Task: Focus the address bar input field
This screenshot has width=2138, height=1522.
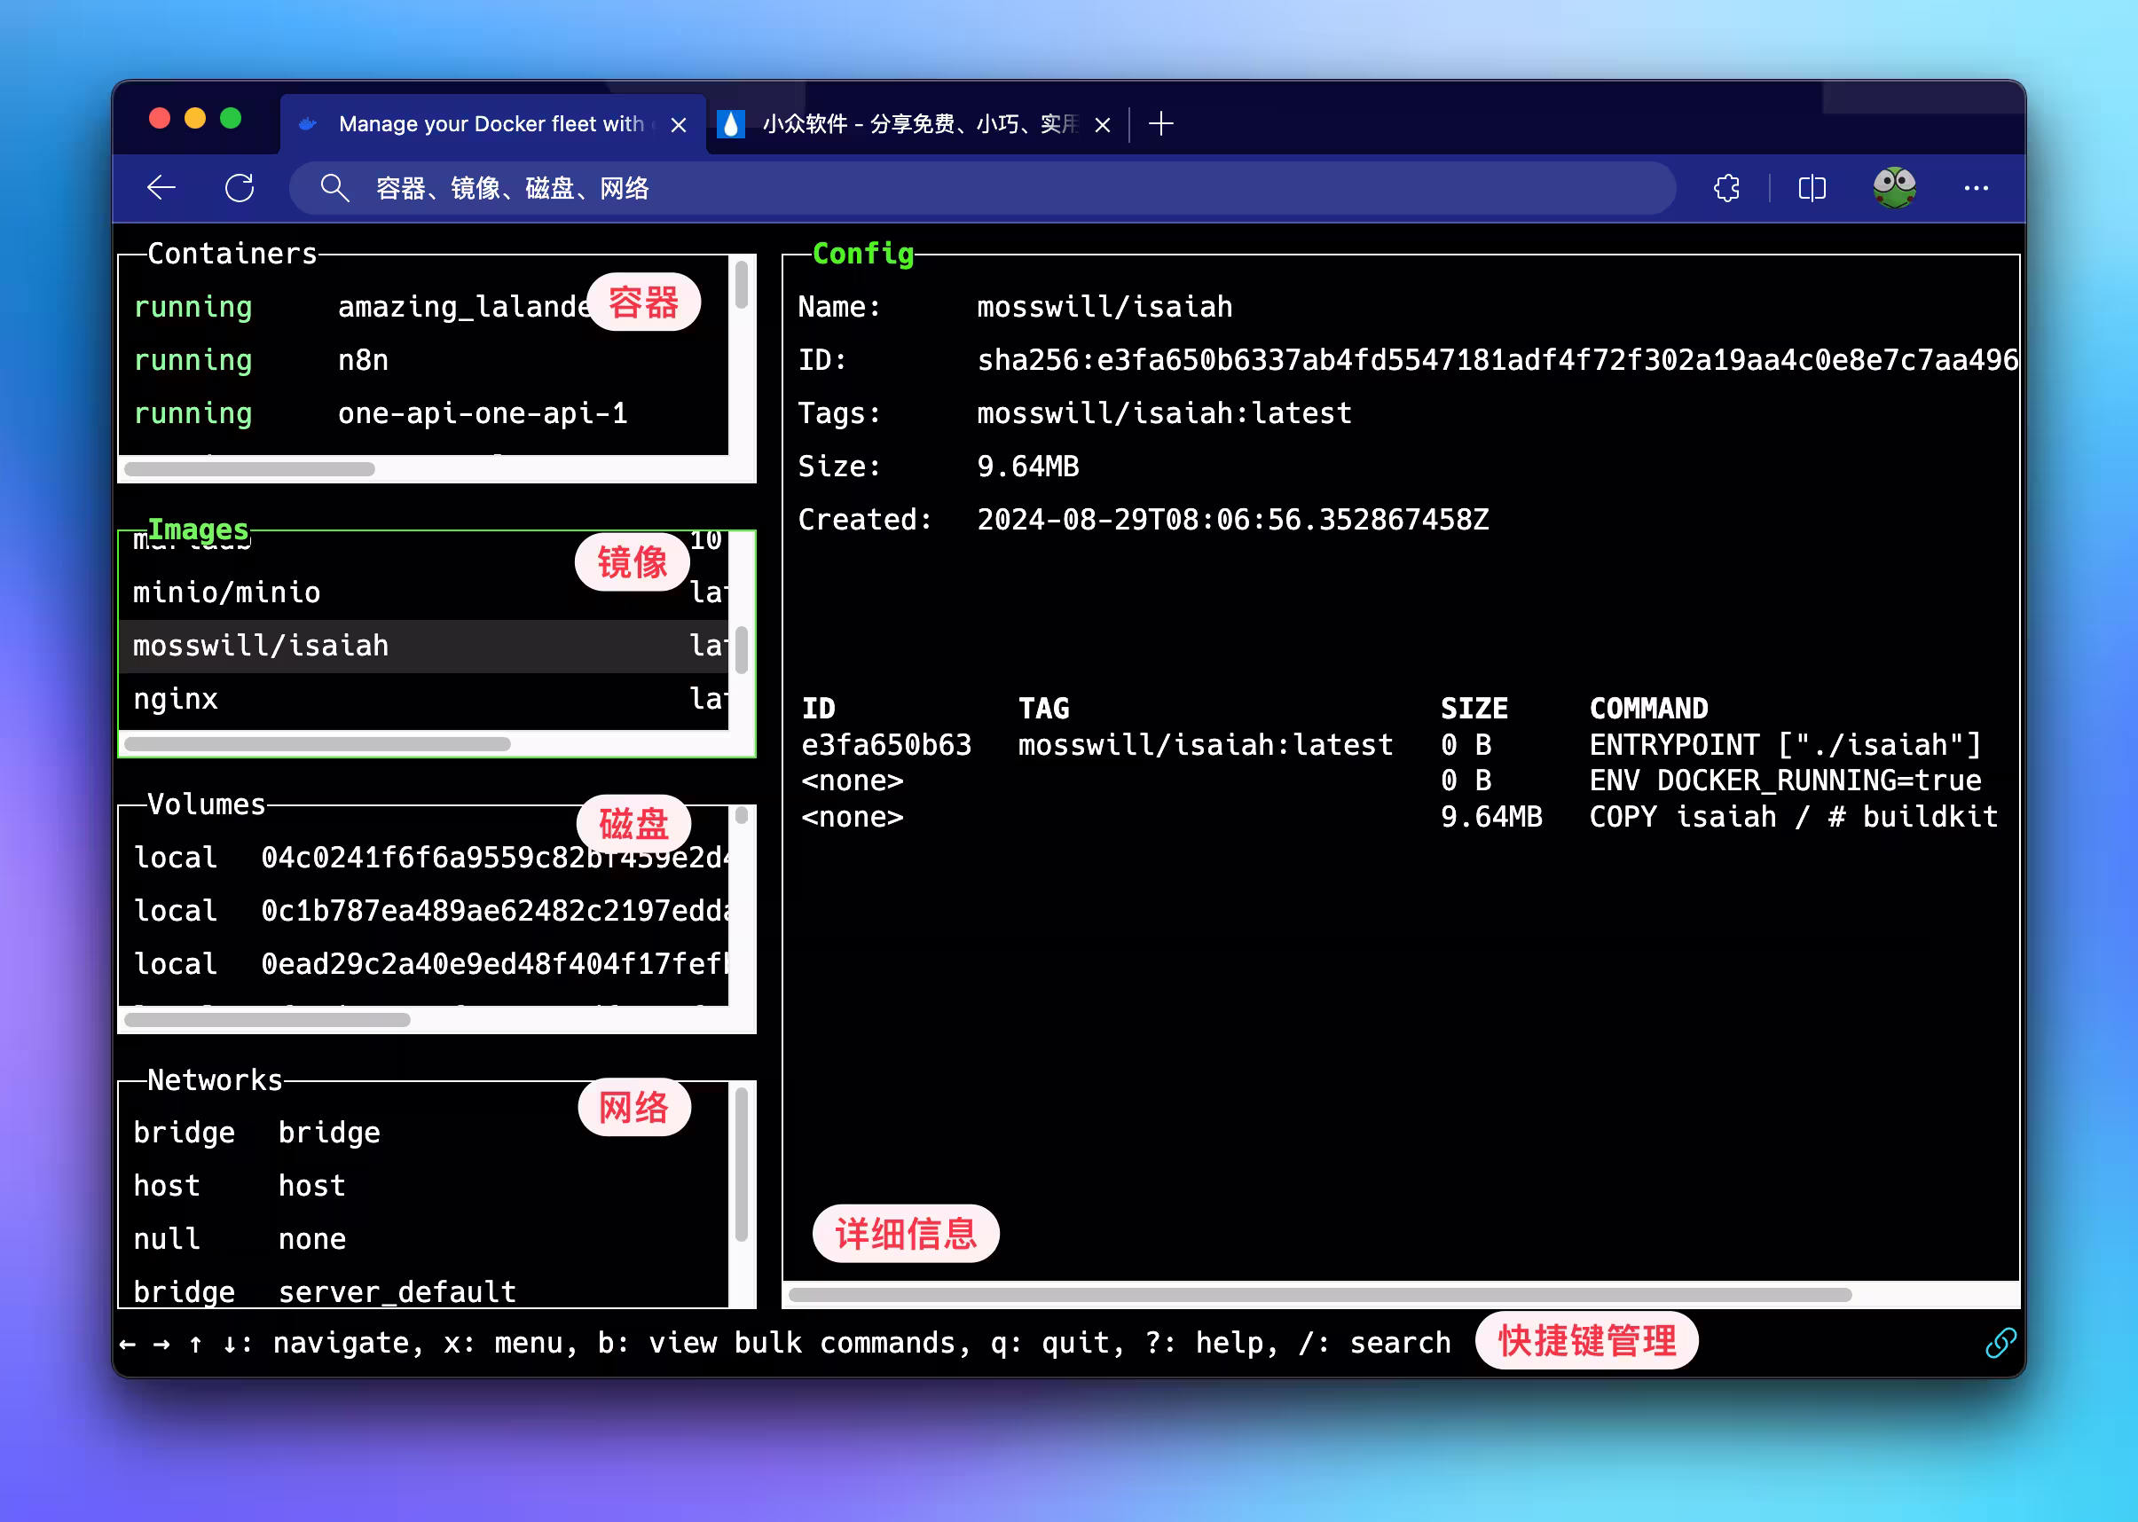Action: click(x=981, y=188)
